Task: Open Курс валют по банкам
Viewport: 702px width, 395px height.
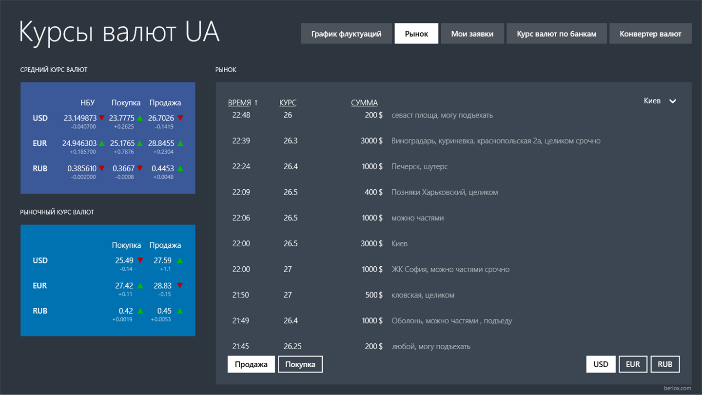Action: pos(557,34)
